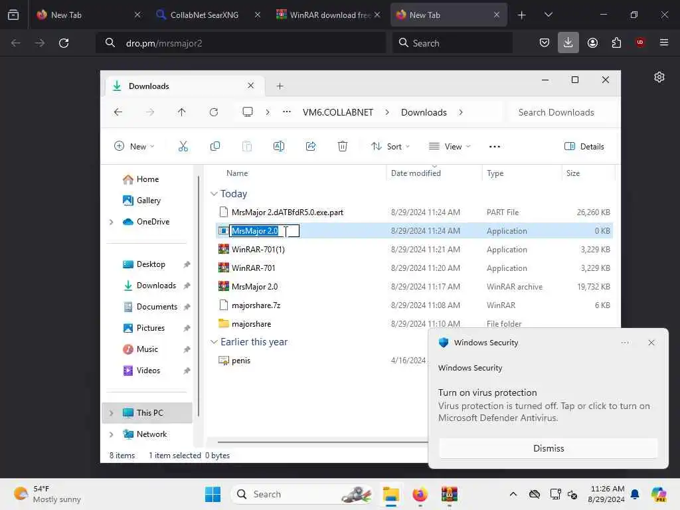Viewport: 680px width, 510px height.
Task: Select the Downloads tab in File Explorer
Action: click(185, 86)
